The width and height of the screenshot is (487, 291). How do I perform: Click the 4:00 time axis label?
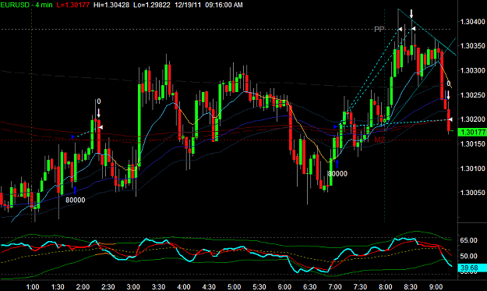tap(184, 286)
